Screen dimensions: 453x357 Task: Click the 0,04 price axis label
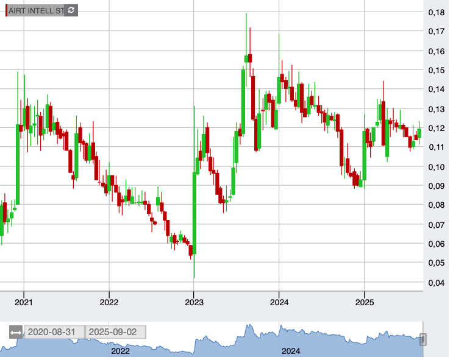point(437,283)
